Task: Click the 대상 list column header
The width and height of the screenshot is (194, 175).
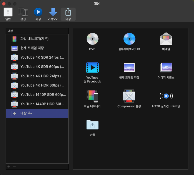Action: [37, 31]
